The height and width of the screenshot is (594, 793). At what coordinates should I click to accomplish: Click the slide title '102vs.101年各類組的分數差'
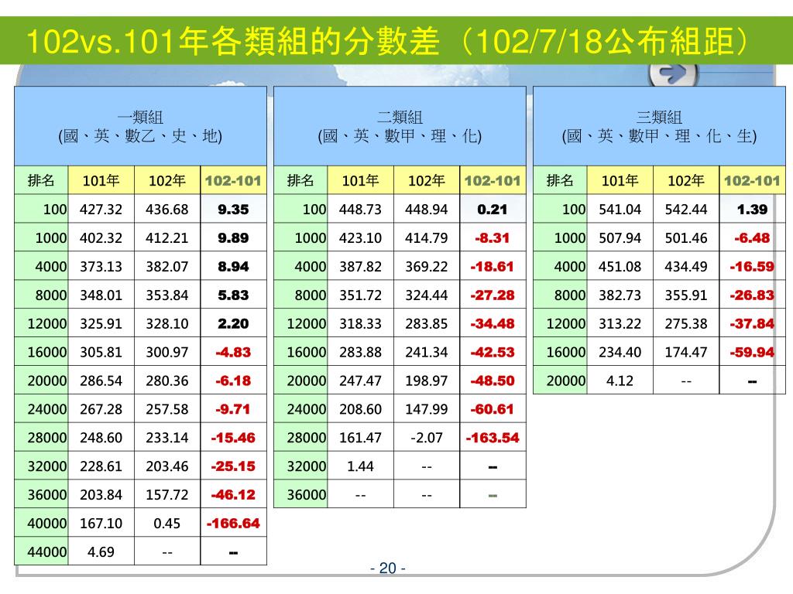tap(232, 41)
